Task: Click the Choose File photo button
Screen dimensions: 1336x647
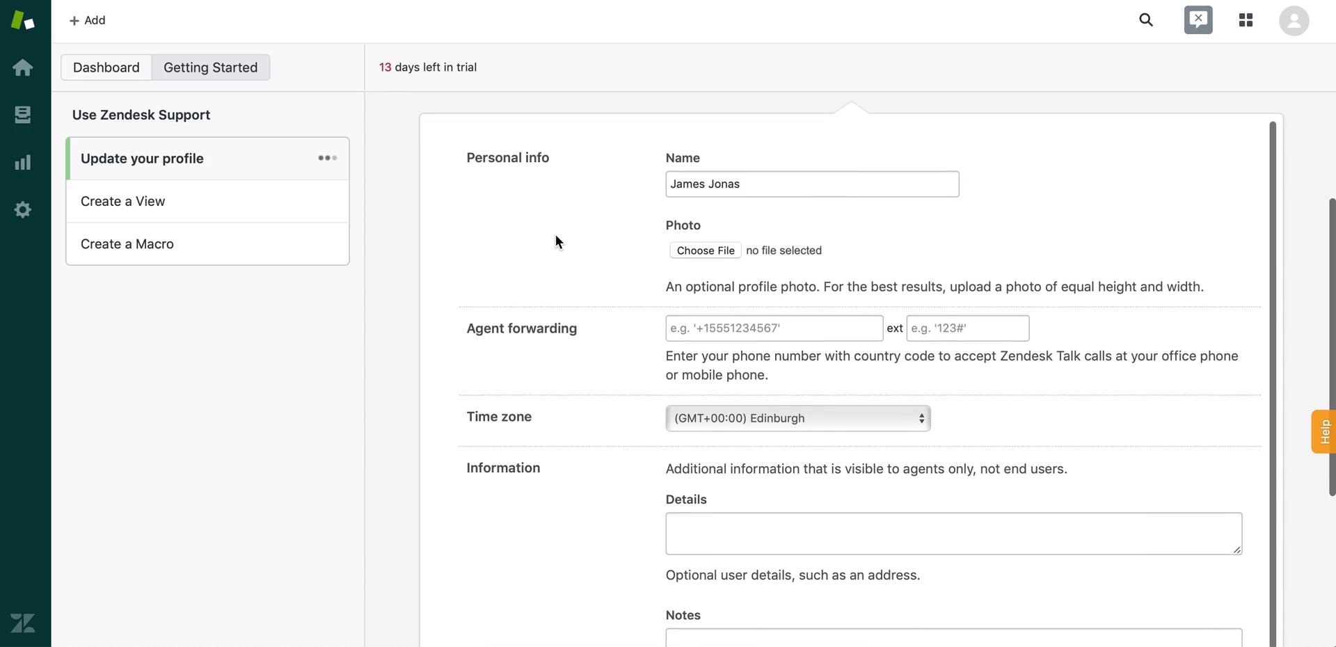Action: (706, 250)
